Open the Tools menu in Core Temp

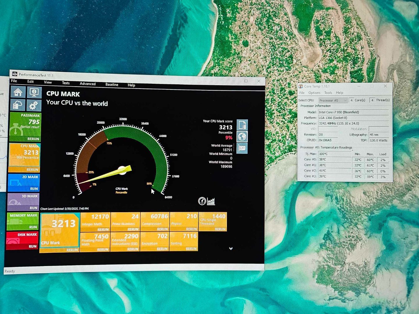[x=328, y=93]
